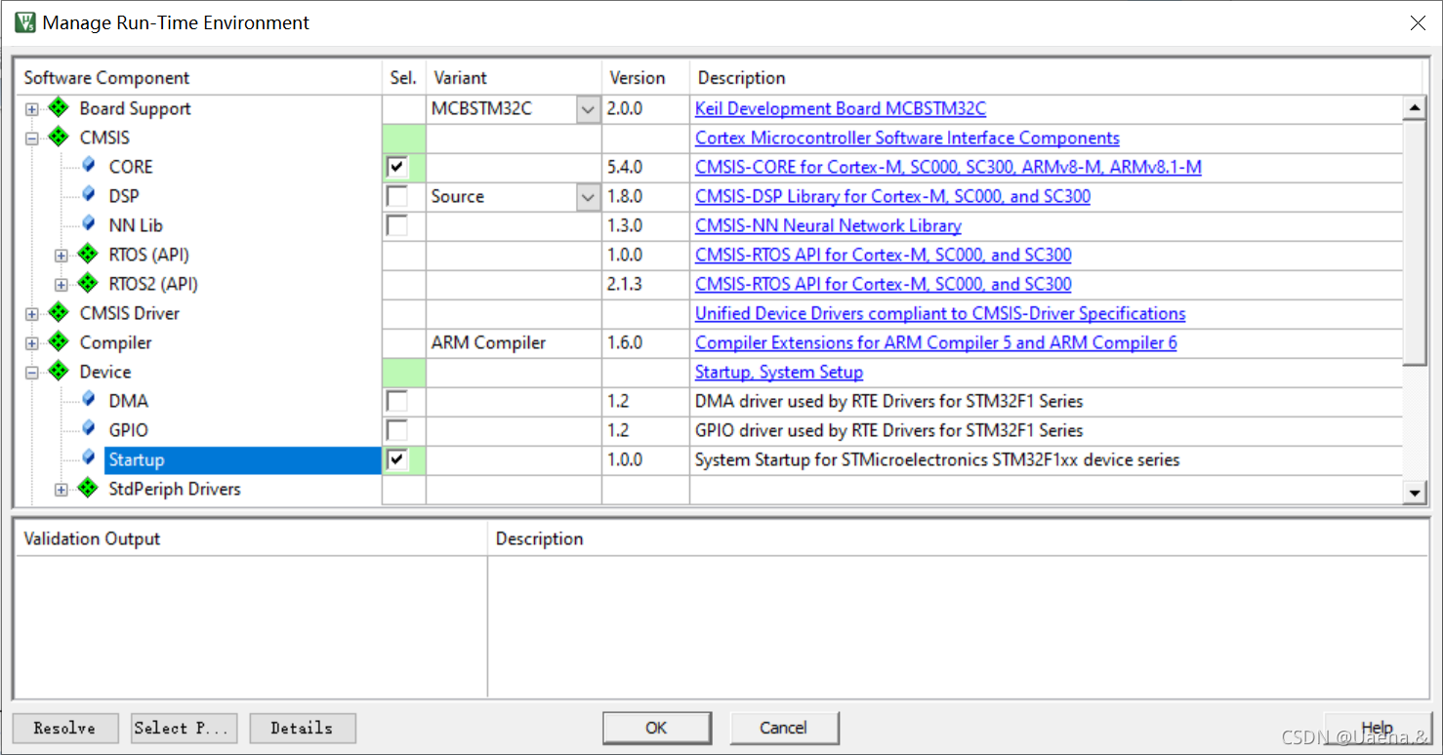Image resolution: width=1443 pixels, height=755 pixels.
Task: Select the StdPeriph Drivers tree row
Action: (x=174, y=489)
